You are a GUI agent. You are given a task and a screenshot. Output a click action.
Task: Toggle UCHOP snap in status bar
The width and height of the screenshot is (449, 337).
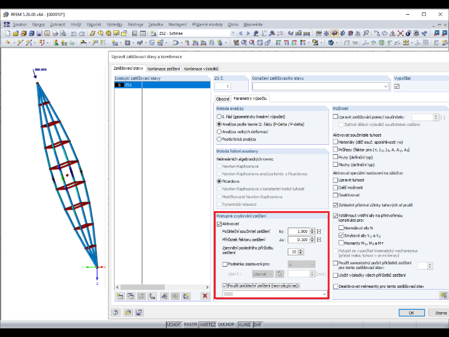pos(174,325)
